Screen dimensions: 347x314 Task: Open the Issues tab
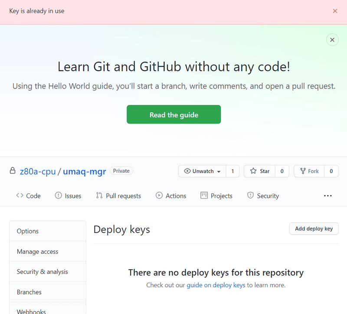coord(68,196)
